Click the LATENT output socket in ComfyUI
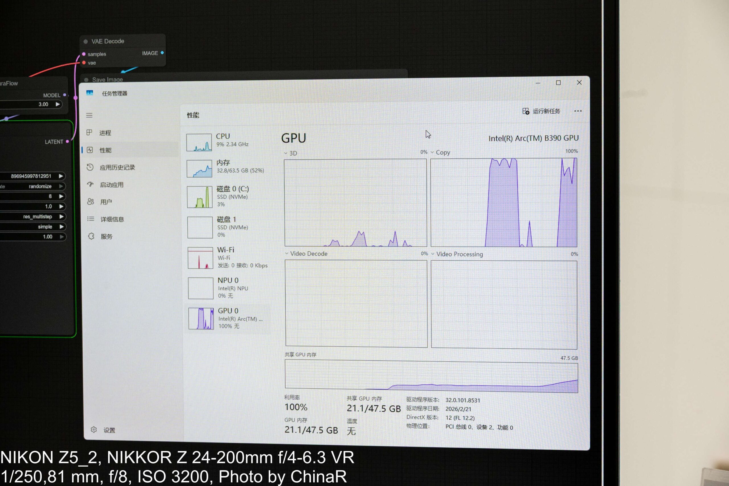729x486 pixels. [67, 141]
